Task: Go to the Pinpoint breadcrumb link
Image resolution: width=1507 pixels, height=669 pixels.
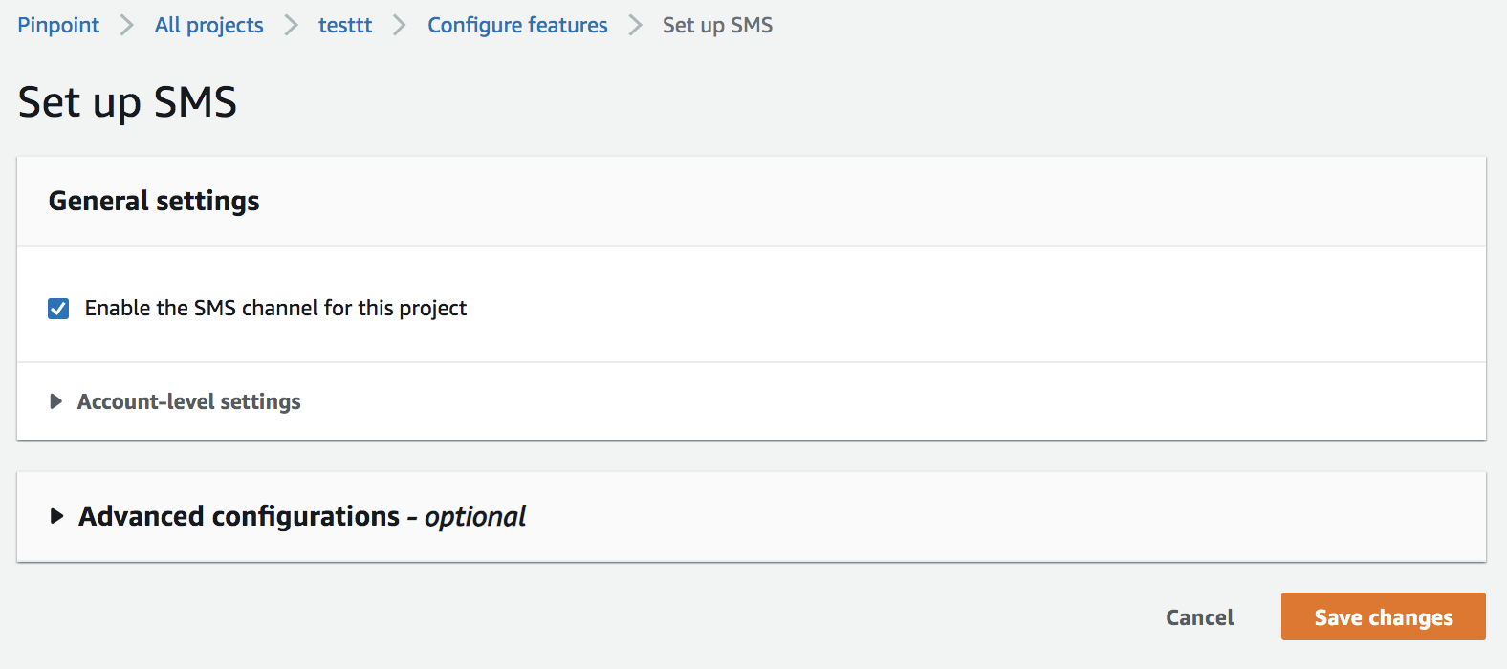Action: (58, 26)
